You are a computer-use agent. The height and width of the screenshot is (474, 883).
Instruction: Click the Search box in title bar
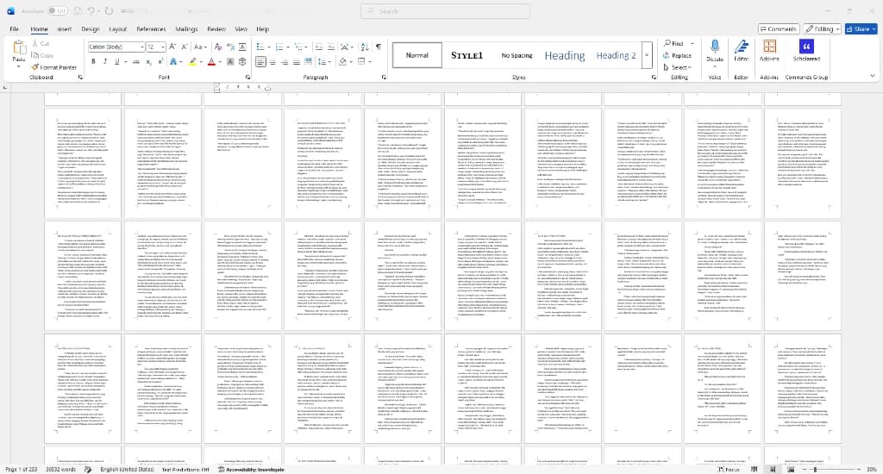[x=445, y=10]
